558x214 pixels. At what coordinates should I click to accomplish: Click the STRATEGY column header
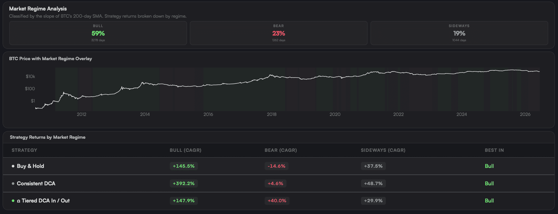24,150
